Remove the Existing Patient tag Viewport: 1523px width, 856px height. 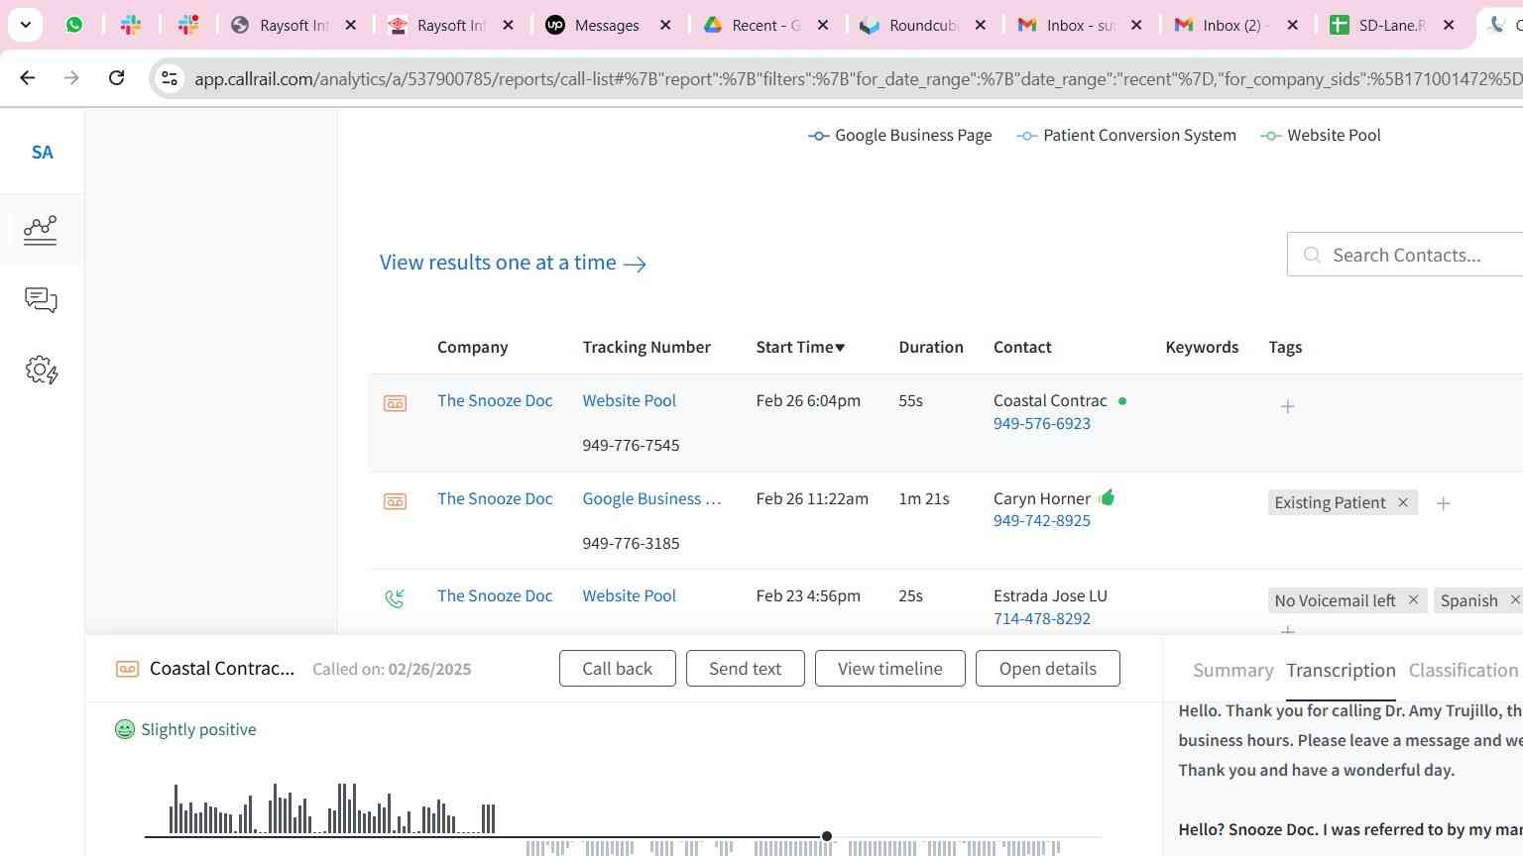click(x=1403, y=502)
